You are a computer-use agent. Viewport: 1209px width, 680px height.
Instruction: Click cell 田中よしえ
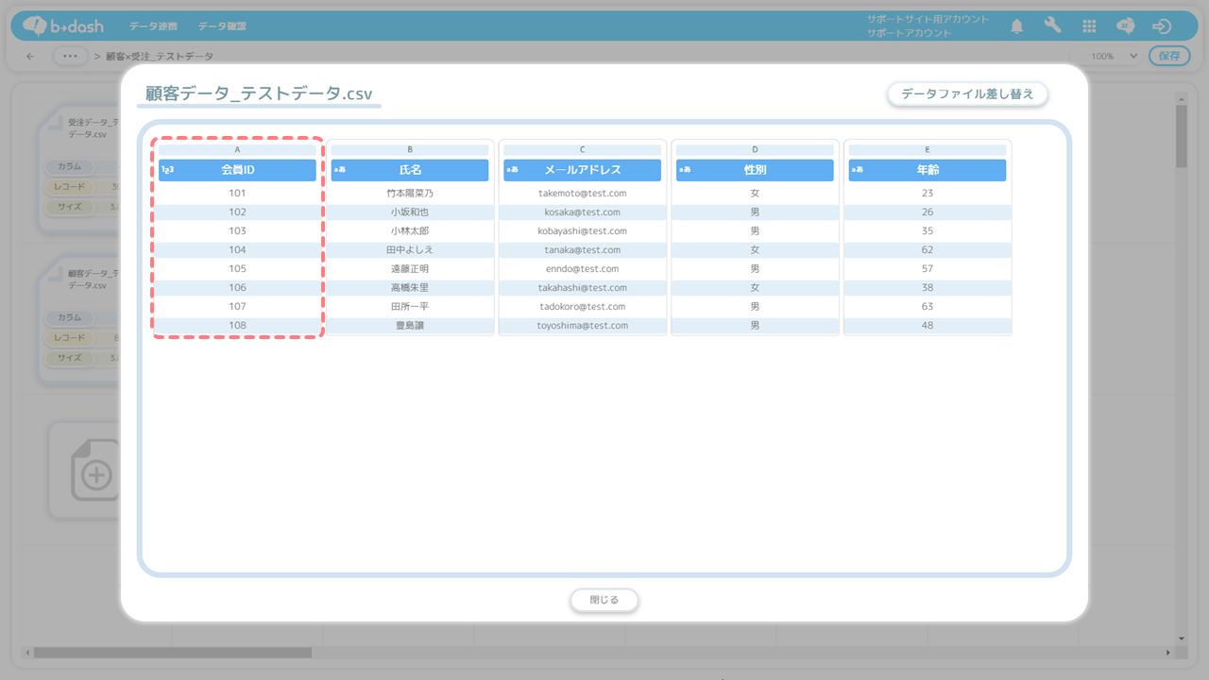tap(410, 250)
